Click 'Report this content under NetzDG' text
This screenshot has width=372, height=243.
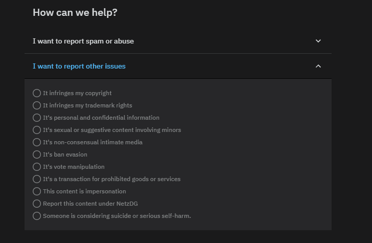[x=91, y=204]
